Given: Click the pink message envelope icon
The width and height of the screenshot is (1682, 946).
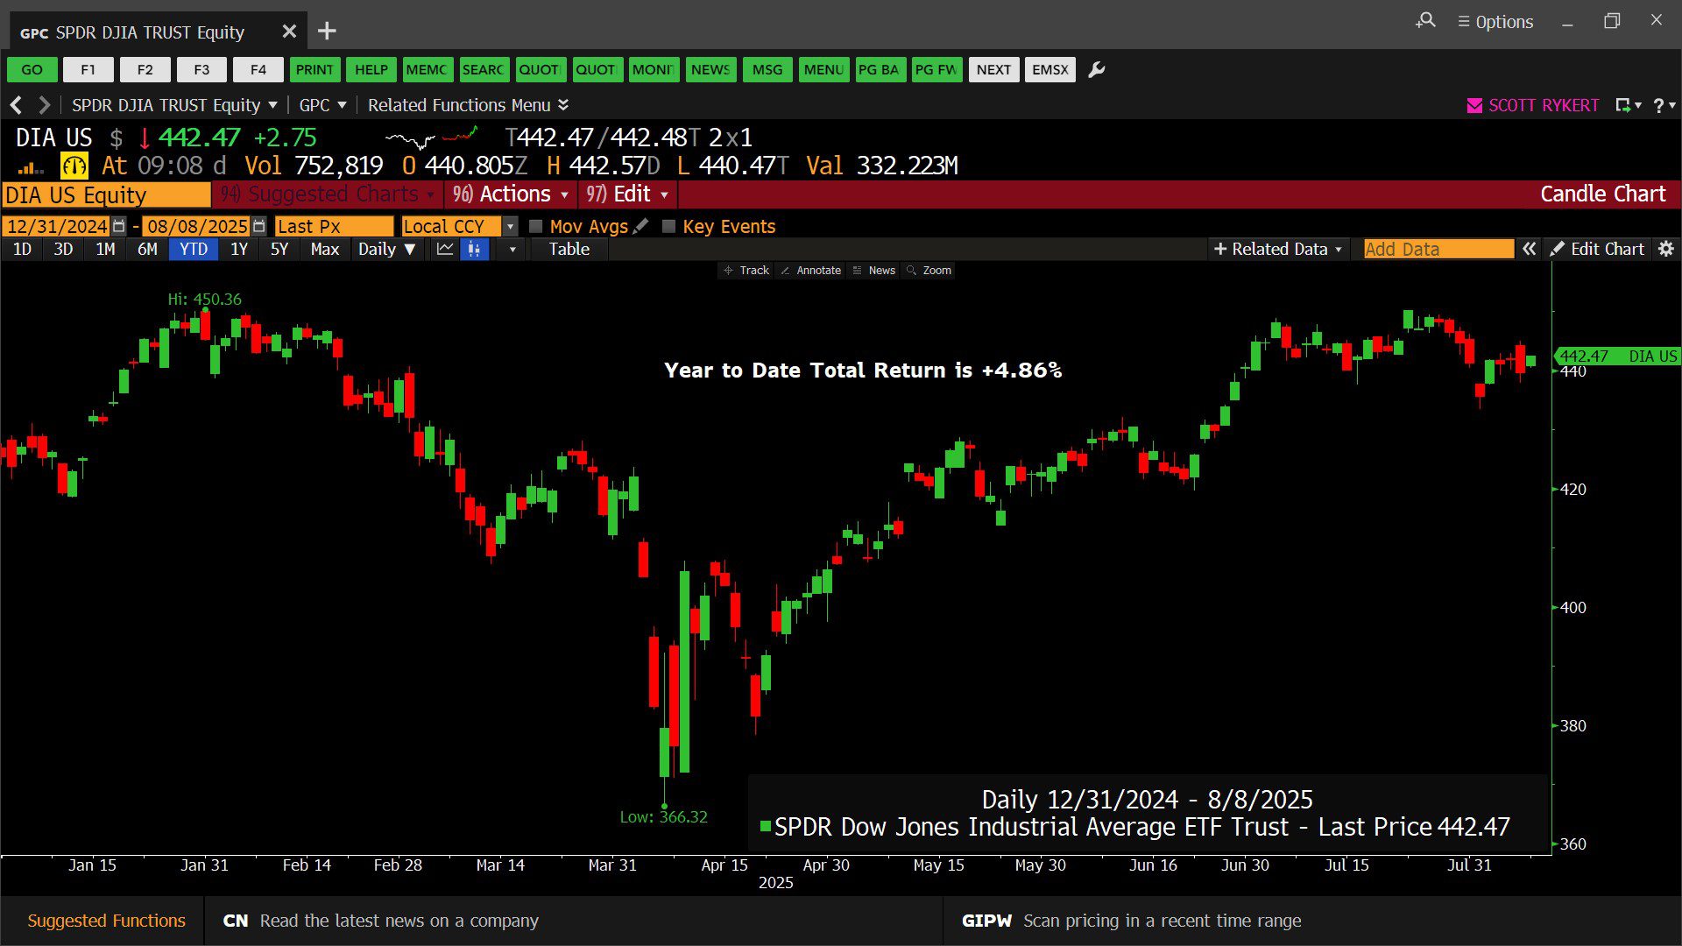Looking at the screenshot, I should tap(1474, 105).
